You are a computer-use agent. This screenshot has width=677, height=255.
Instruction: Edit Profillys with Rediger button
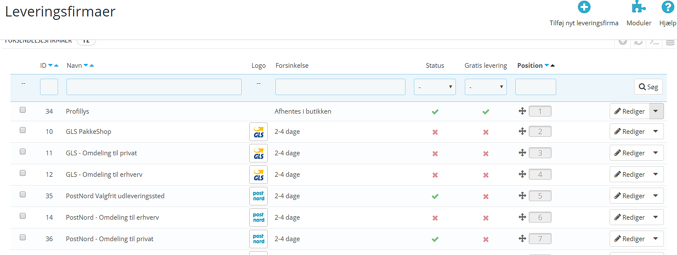(x=629, y=111)
